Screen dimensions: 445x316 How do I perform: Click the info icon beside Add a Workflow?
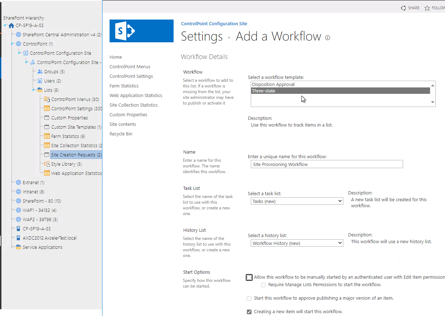click(x=327, y=37)
